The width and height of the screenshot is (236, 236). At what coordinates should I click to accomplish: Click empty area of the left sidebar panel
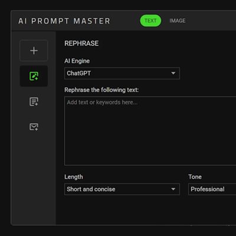click(34, 177)
